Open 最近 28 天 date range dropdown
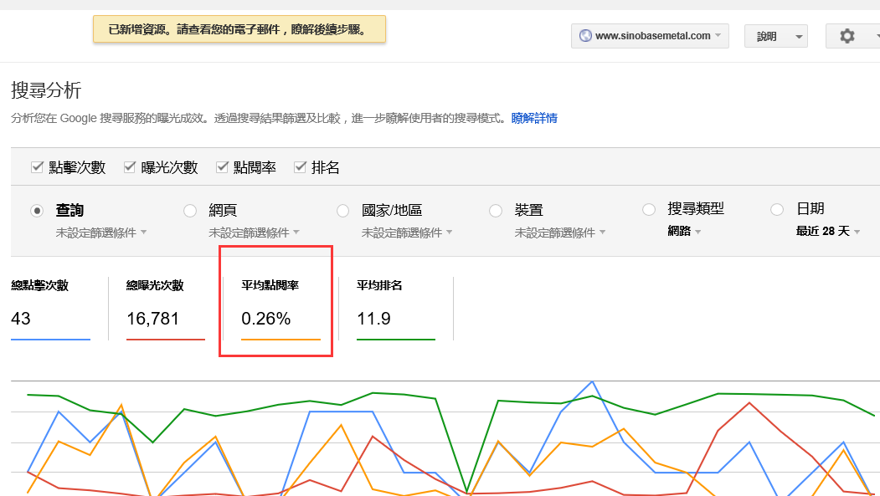The image size is (880, 496). coord(828,232)
